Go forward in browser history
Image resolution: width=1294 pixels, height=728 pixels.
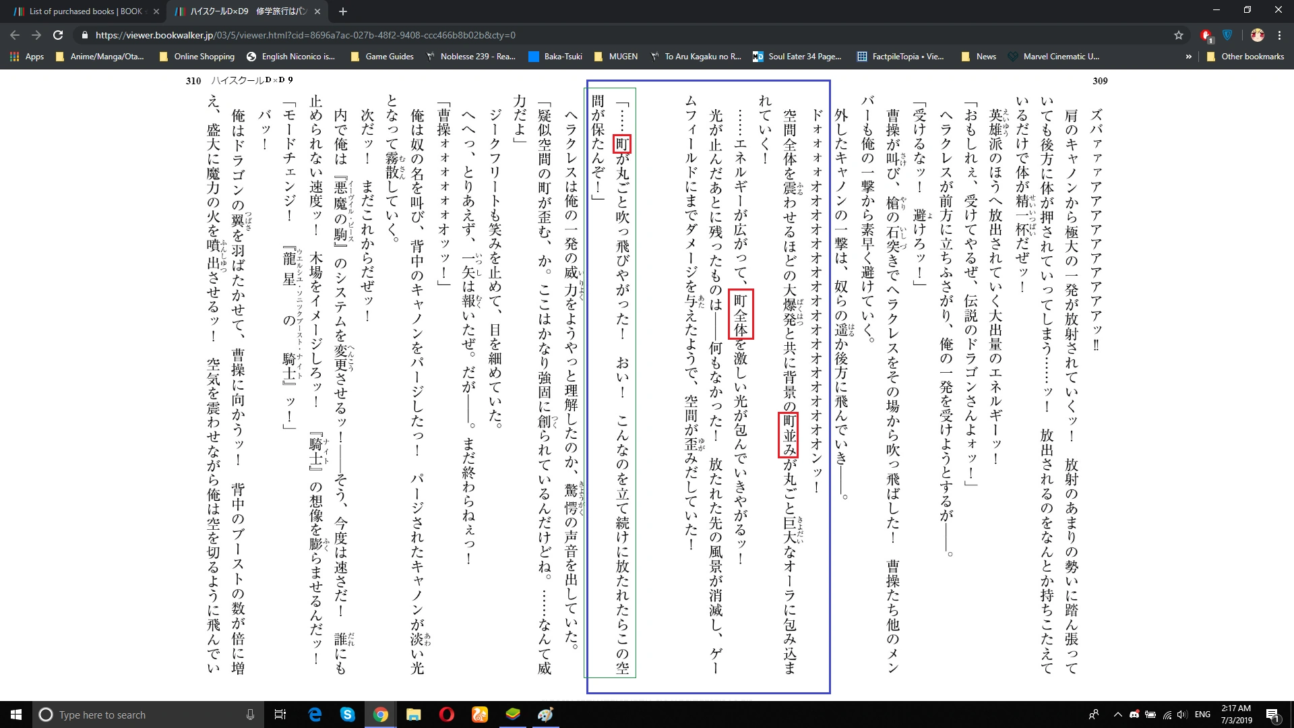click(36, 35)
